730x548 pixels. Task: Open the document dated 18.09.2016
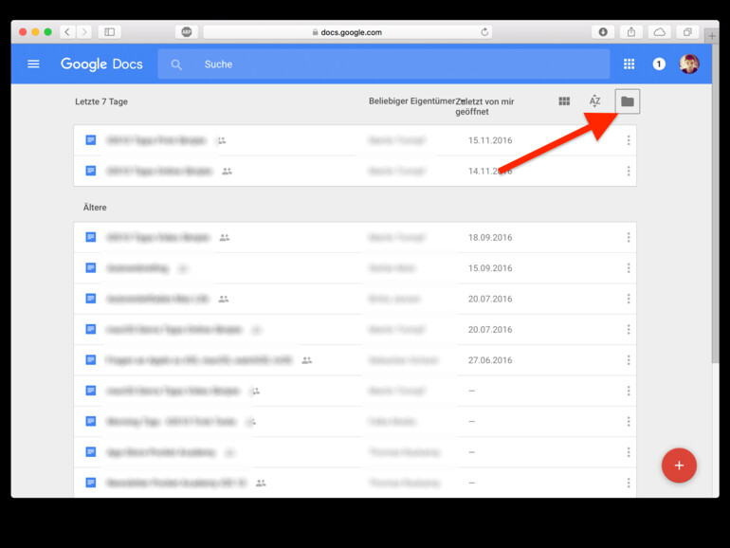click(x=355, y=237)
